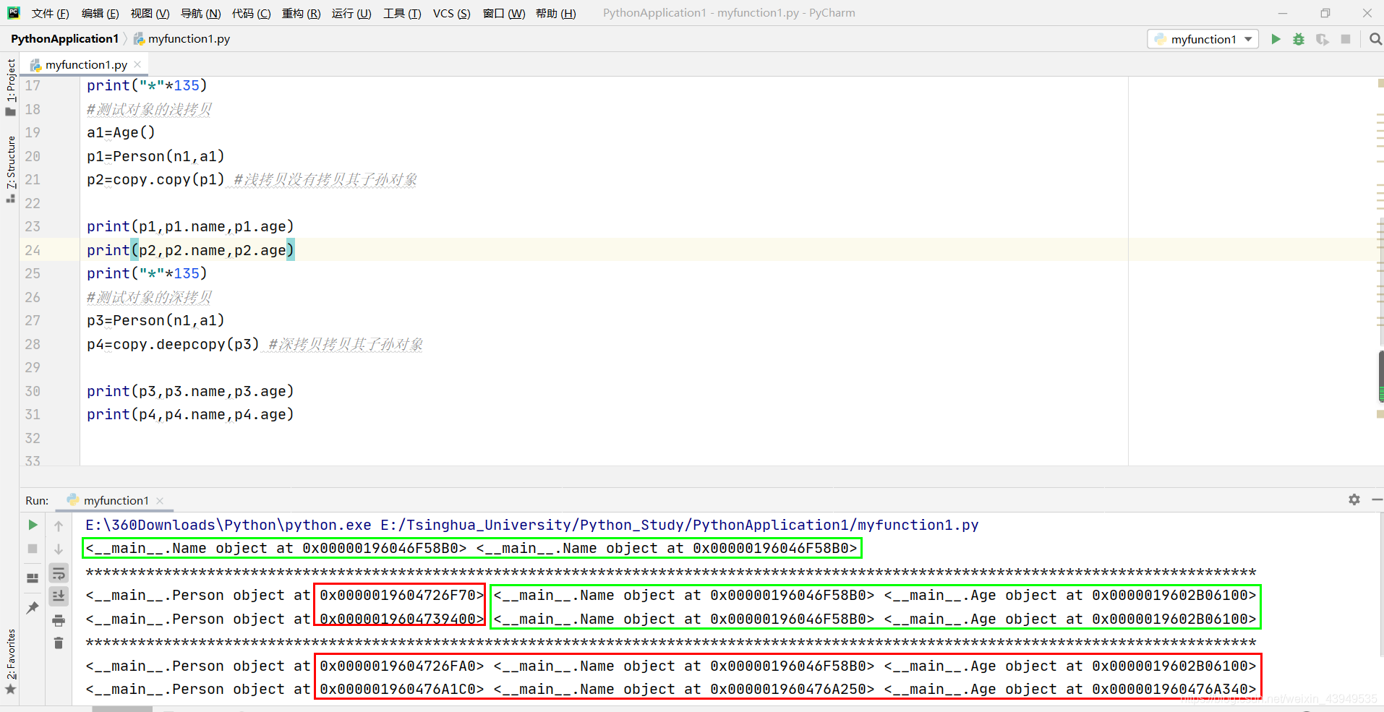Click the Stop square in the top toolbar

pos(1346,39)
